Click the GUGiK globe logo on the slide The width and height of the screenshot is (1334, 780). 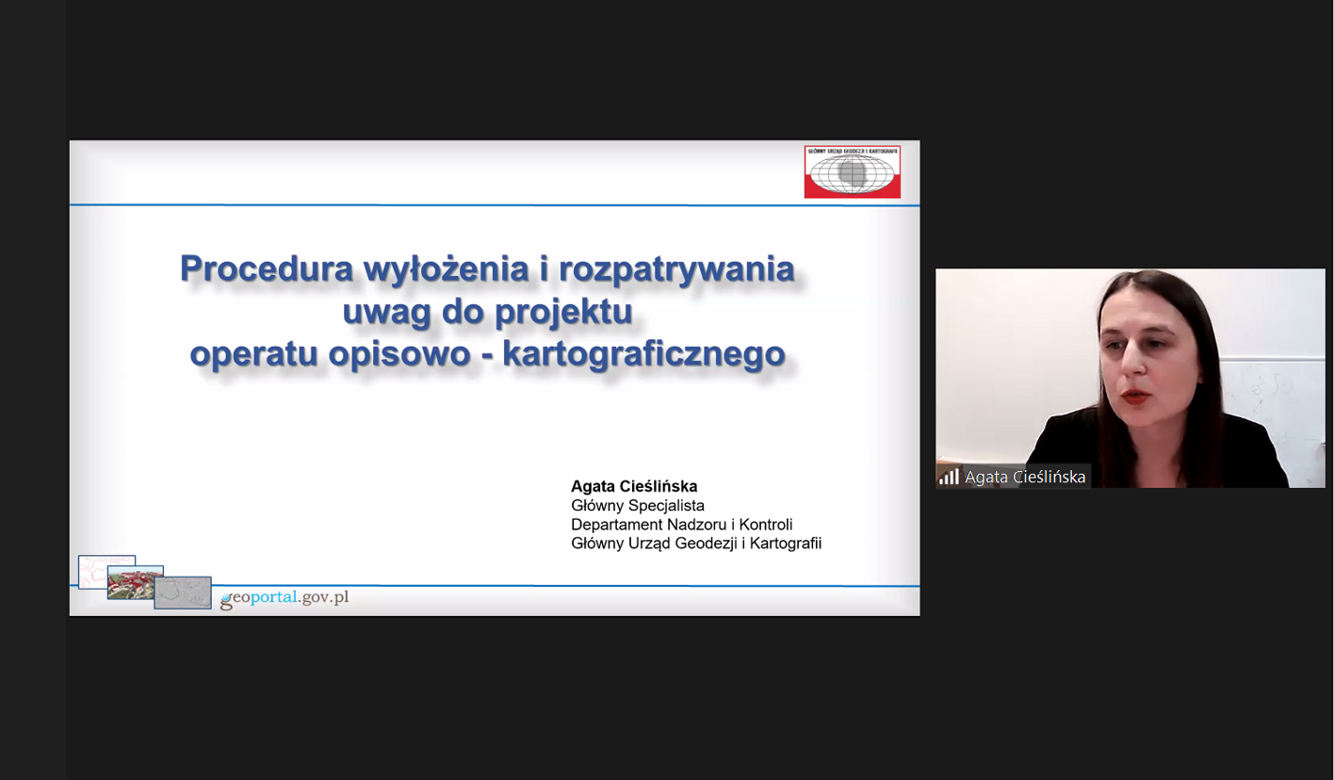click(x=852, y=171)
